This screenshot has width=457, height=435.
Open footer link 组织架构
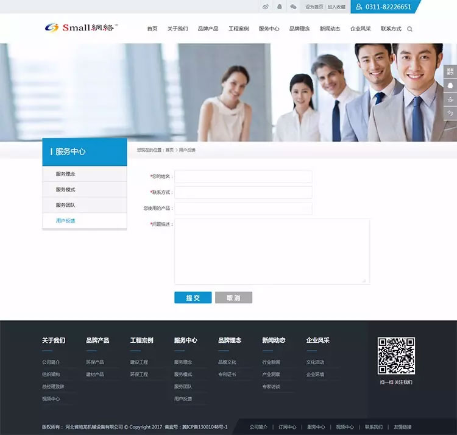tap(51, 375)
